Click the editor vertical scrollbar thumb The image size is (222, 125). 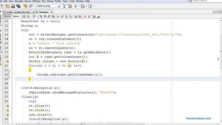point(221,51)
